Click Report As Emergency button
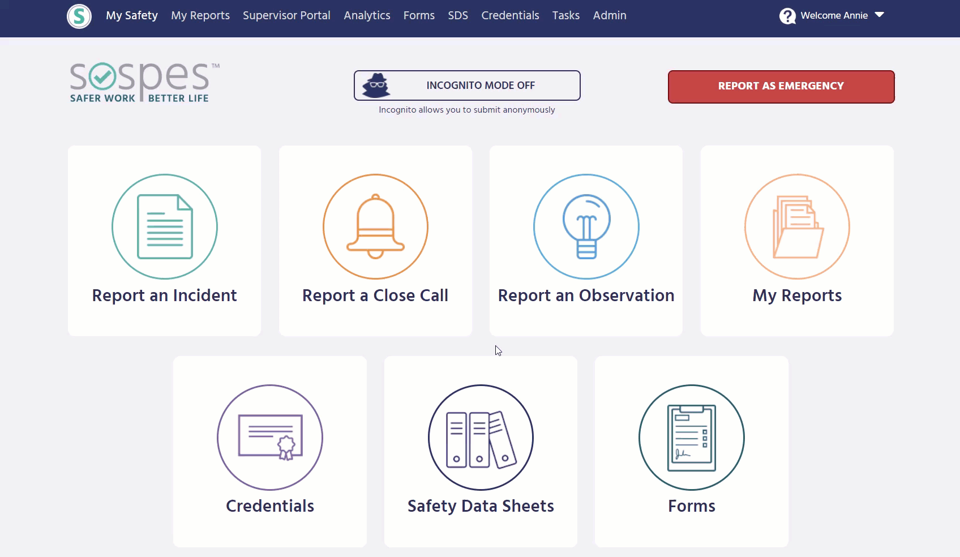This screenshot has width=960, height=557. tap(781, 87)
